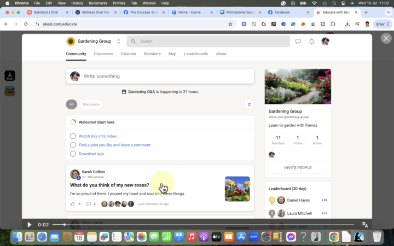
Task: Open the Members tab
Action: 152,54
